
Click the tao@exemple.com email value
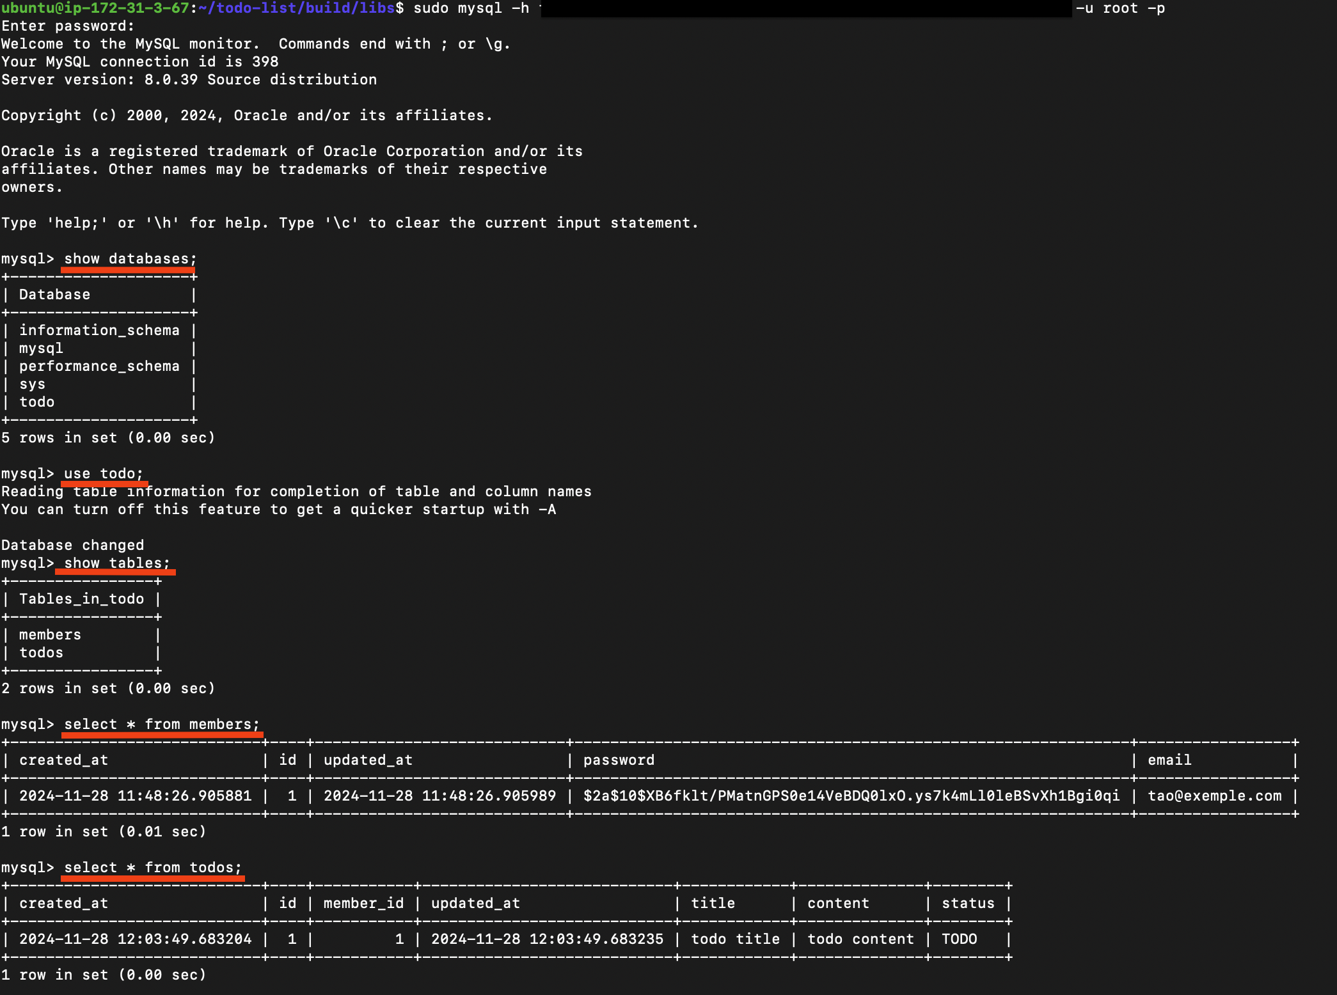pos(1214,796)
